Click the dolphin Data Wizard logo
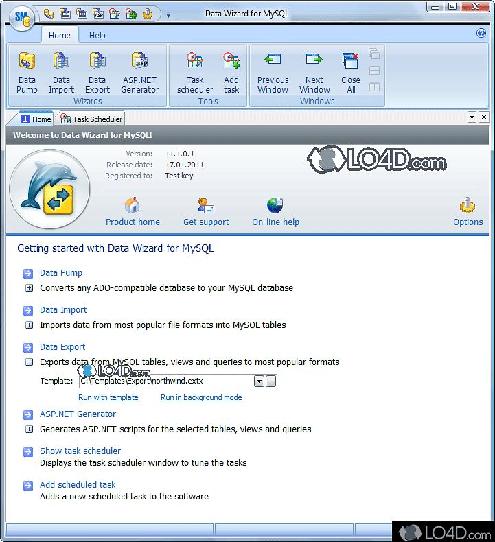The image size is (495, 542). click(x=49, y=189)
